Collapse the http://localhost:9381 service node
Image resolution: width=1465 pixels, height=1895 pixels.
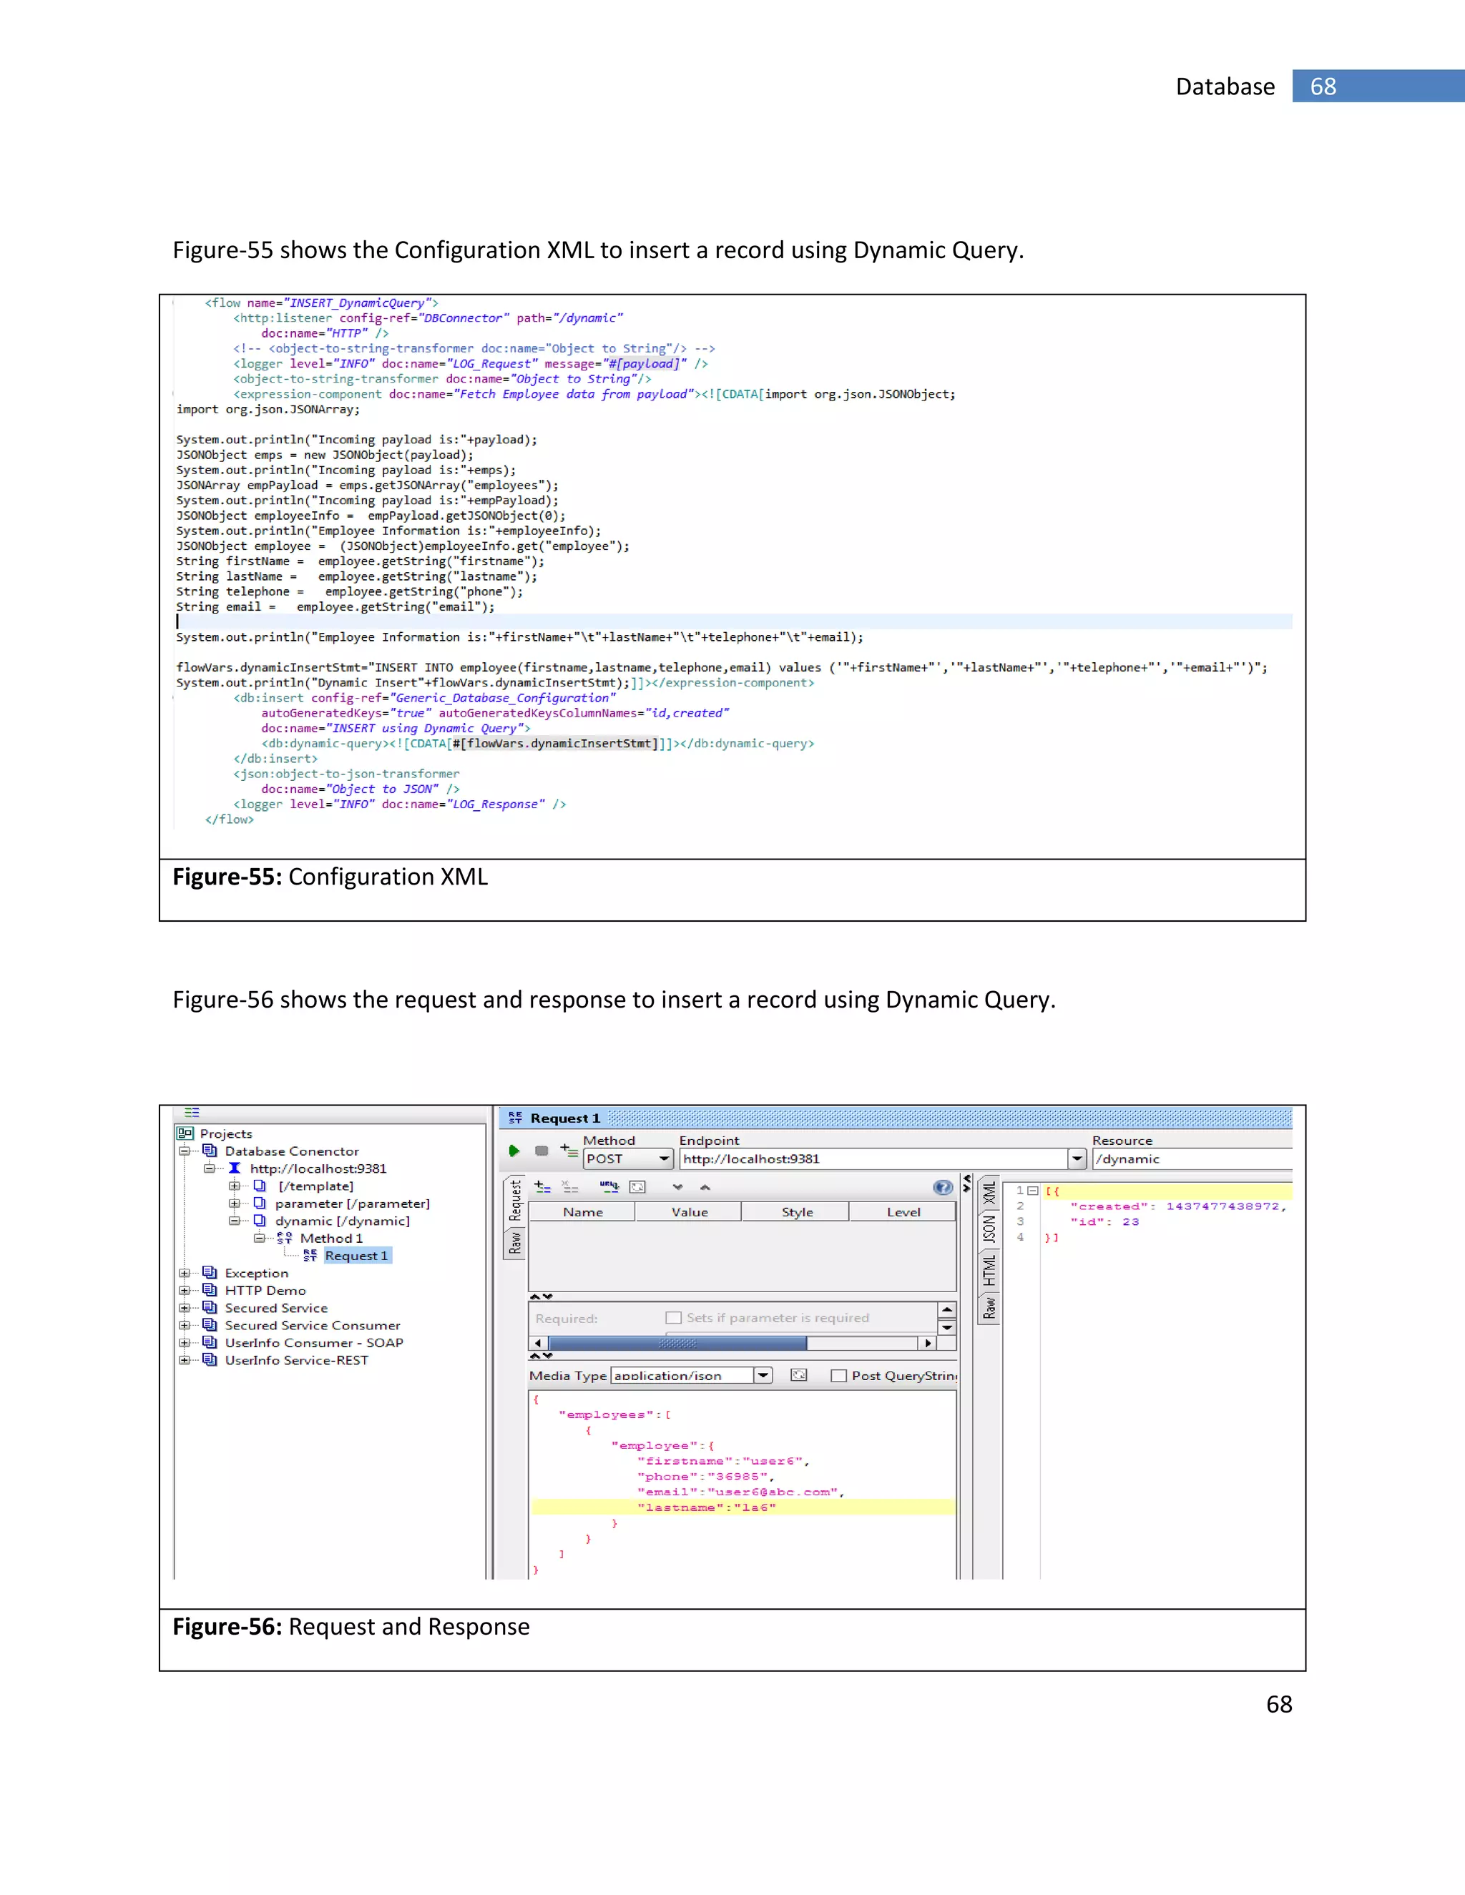[209, 1168]
